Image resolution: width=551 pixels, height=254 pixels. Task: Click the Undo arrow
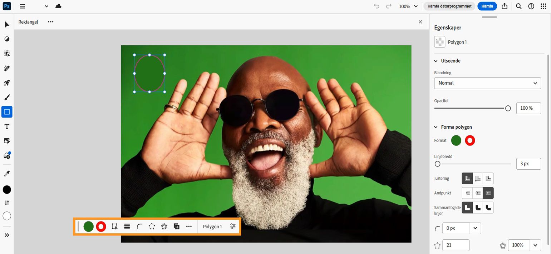(376, 6)
